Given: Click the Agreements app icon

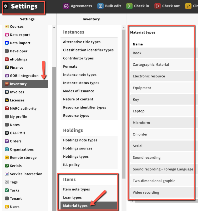Looking at the screenshot, I should coord(66,6).
